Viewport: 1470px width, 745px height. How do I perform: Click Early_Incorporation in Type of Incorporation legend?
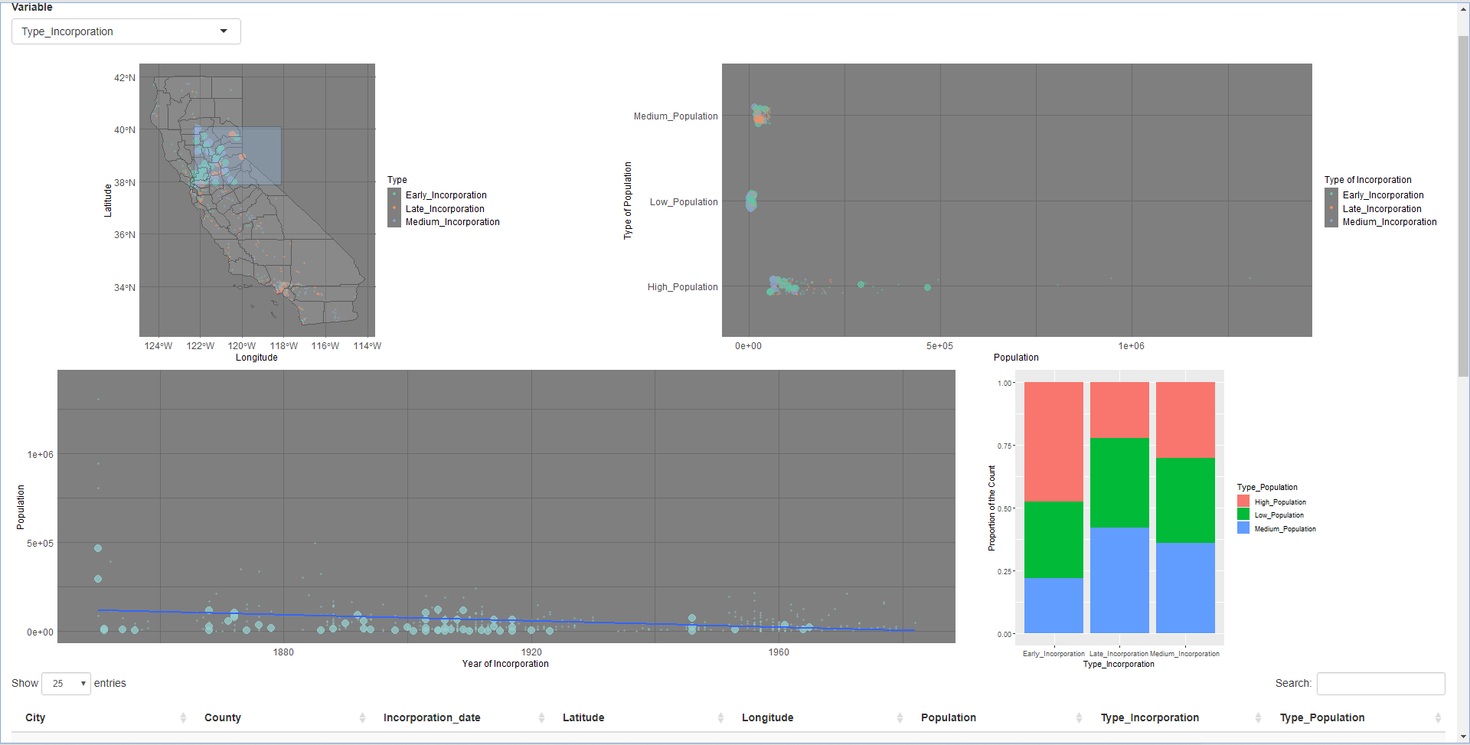pos(1383,195)
